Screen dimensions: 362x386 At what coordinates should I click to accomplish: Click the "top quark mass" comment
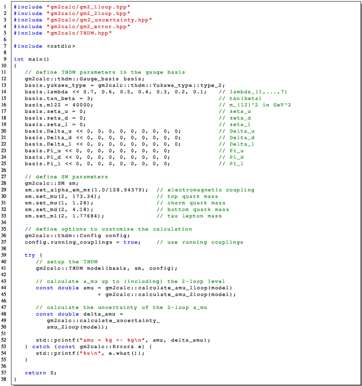coord(191,196)
